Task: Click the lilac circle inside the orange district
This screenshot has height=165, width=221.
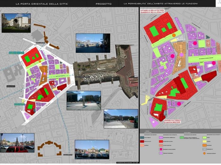Action: [x=182, y=55]
